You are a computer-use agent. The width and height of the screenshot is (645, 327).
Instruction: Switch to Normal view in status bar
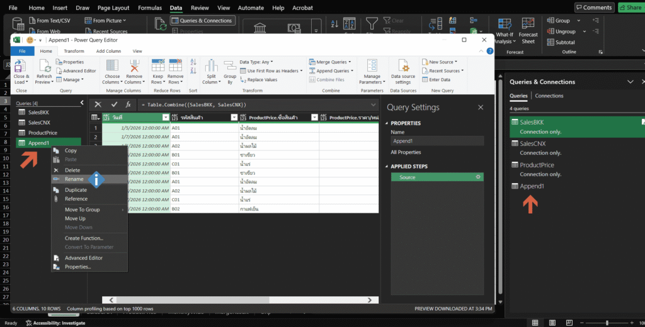tap(535, 323)
